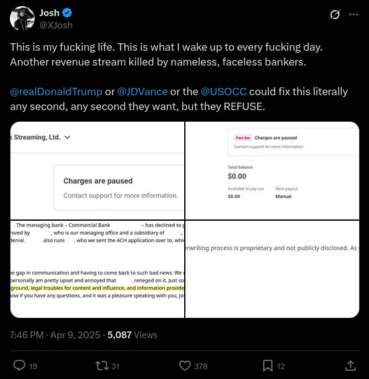The image size is (369, 379).
Task: Open Josh's profile avatar picture
Action: pyautogui.click(x=22, y=19)
